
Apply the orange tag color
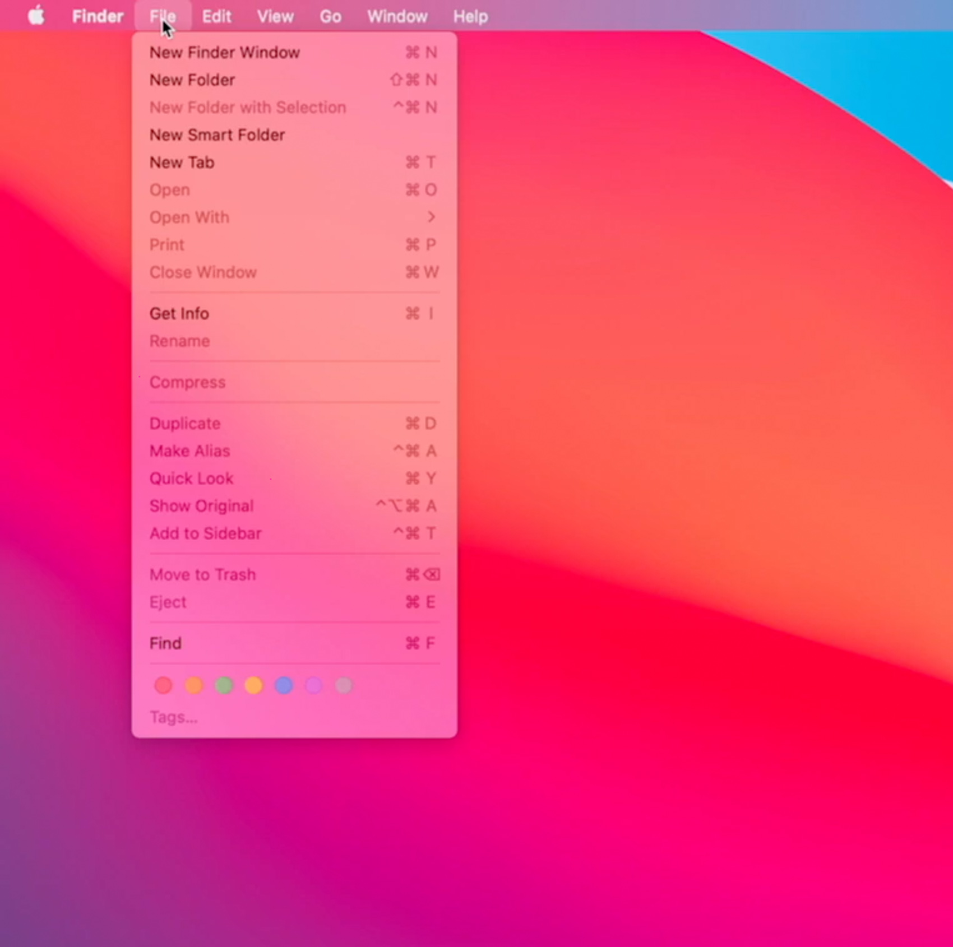(x=194, y=685)
